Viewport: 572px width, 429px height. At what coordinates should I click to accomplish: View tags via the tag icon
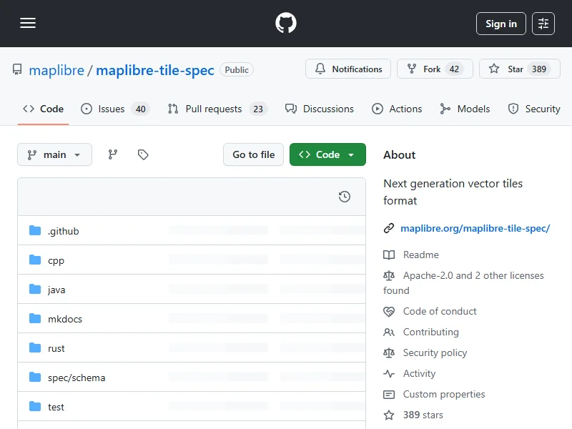(x=143, y=154)
